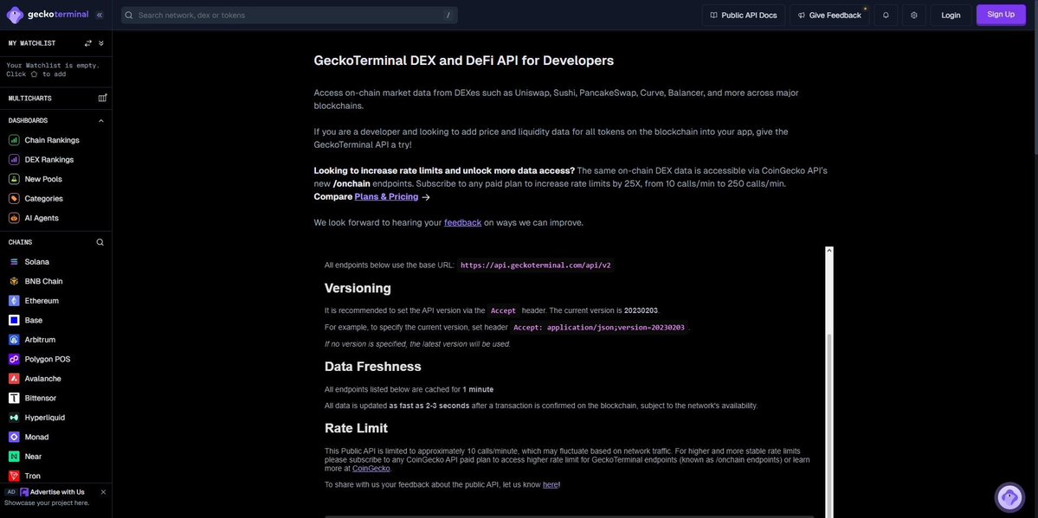The width and height of the screenshot is (1038, 518).
Task: Click the Chain Rankings icon
Action: coord(13,140)
